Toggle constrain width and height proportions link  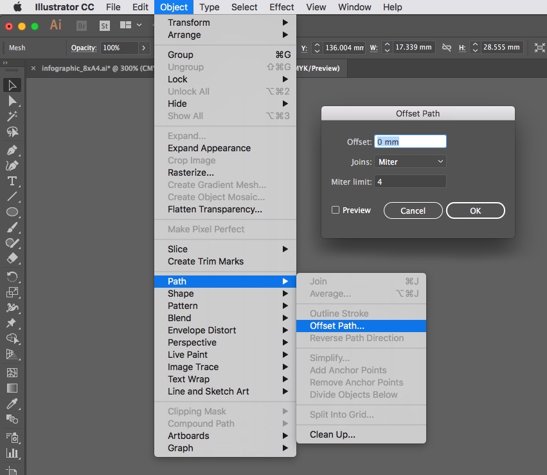[446, 48]
